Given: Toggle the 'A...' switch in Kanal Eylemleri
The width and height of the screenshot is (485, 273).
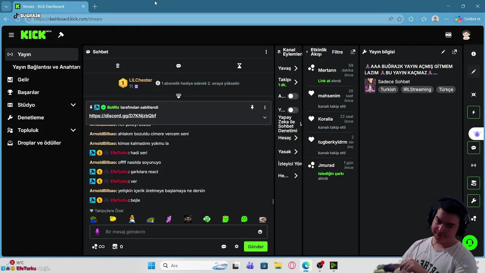Looking at the screenshot, I should point(293,96).
